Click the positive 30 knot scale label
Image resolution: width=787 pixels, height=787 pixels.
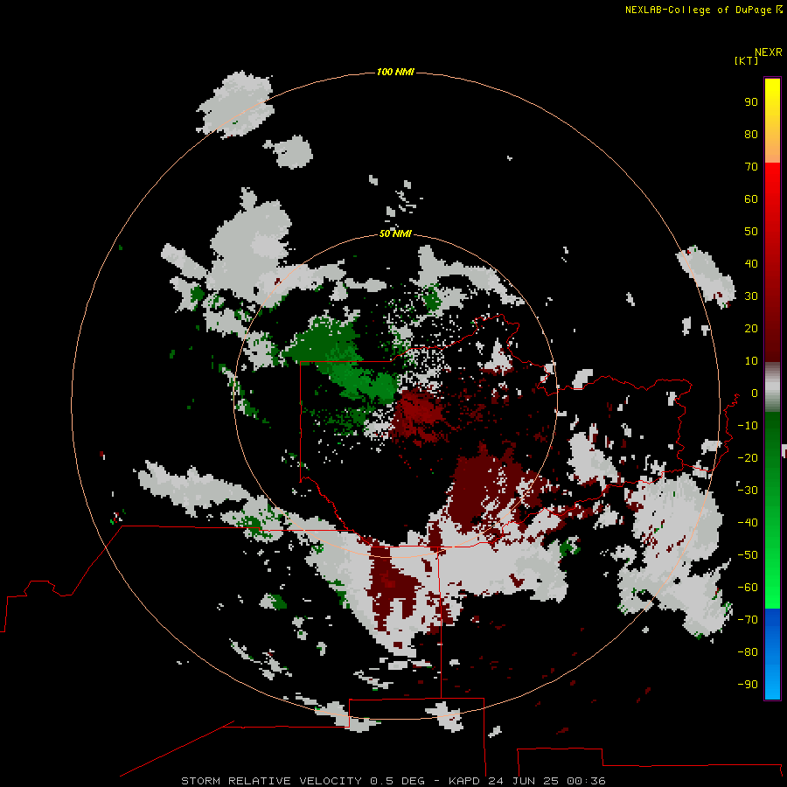coord(751,296)
